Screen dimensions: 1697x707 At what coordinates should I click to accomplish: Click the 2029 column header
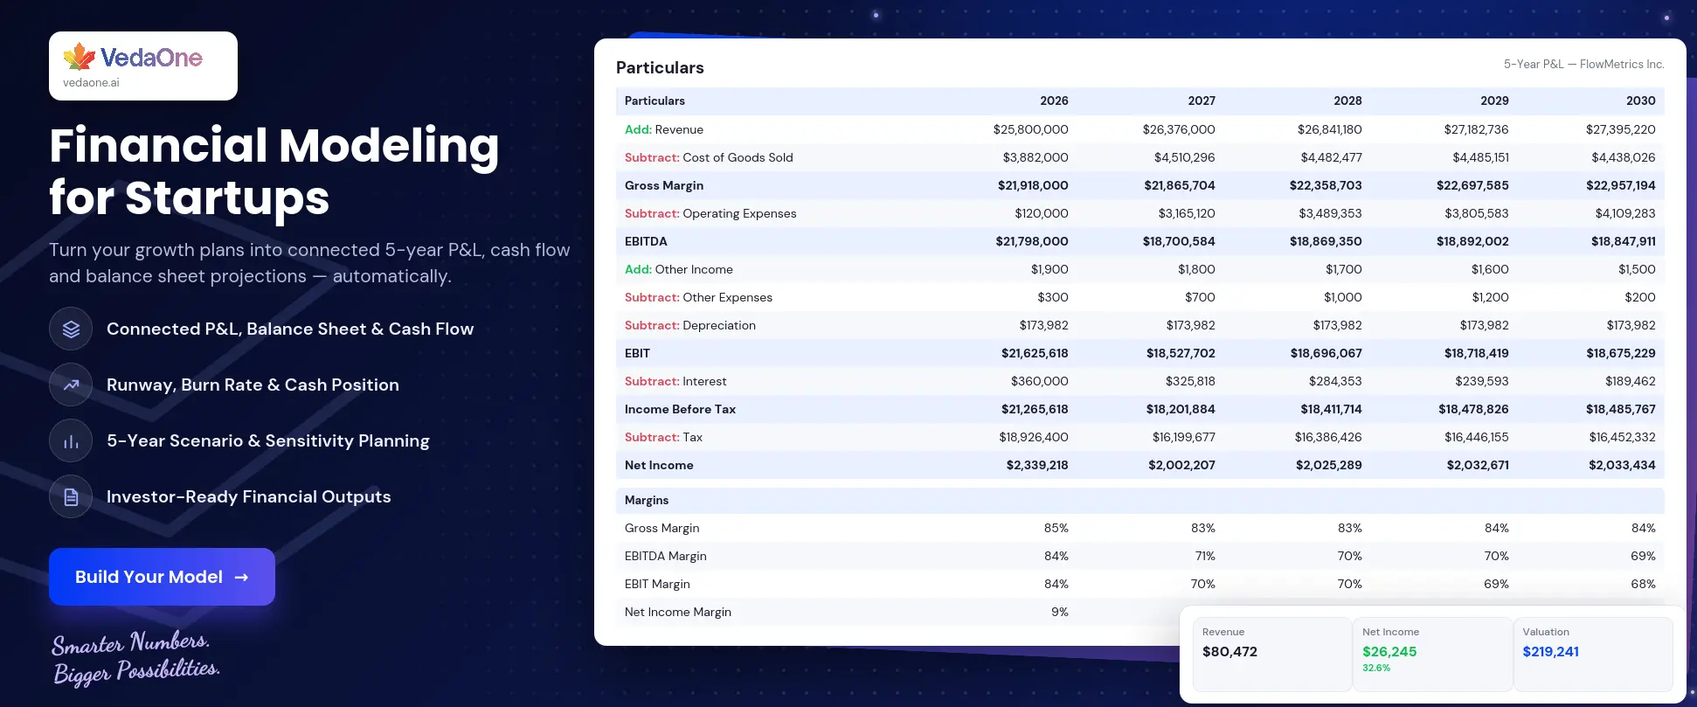(1494, 101)
